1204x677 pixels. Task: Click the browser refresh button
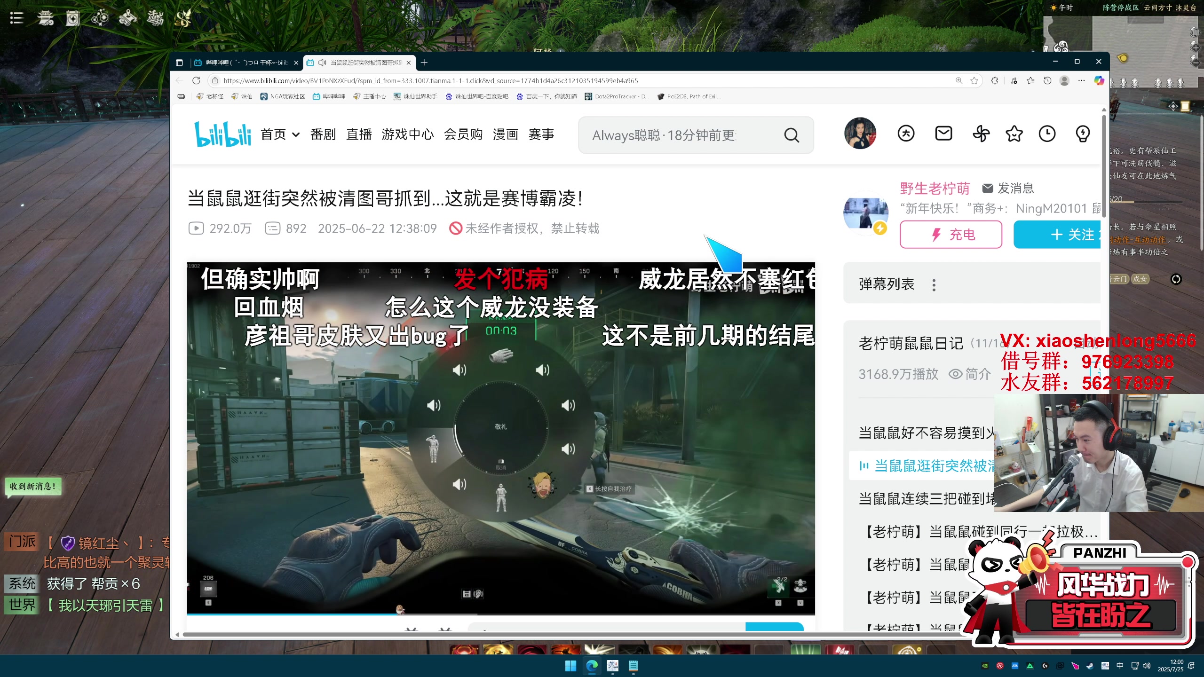click(x=196, y=80)
